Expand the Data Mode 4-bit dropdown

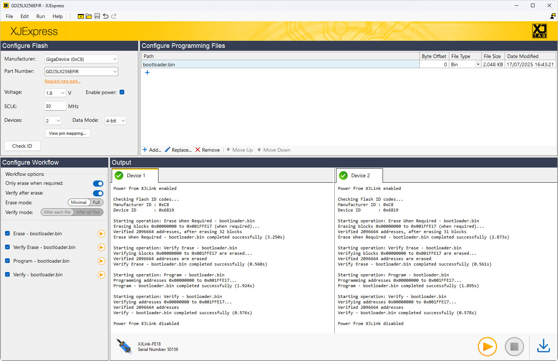click(115, 121)
